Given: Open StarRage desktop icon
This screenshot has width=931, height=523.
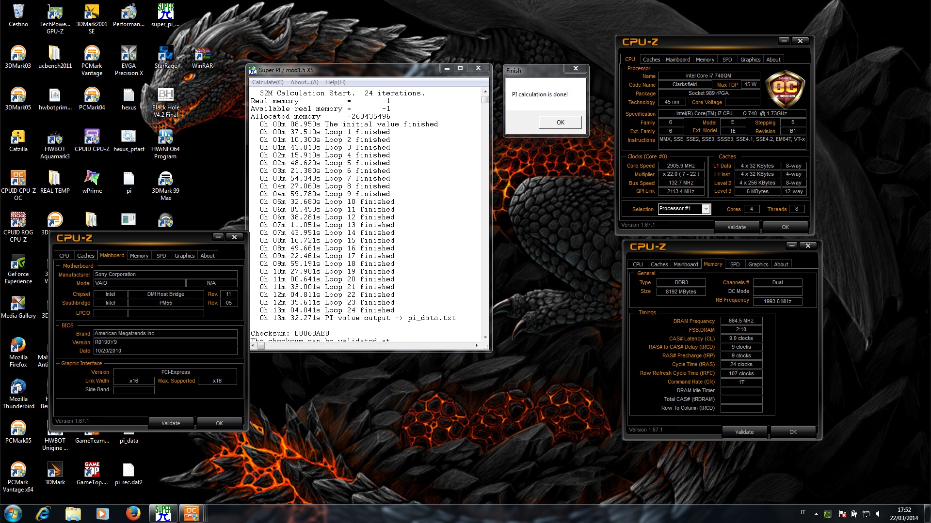Looking at the screenshot, I should coord(165,57).
